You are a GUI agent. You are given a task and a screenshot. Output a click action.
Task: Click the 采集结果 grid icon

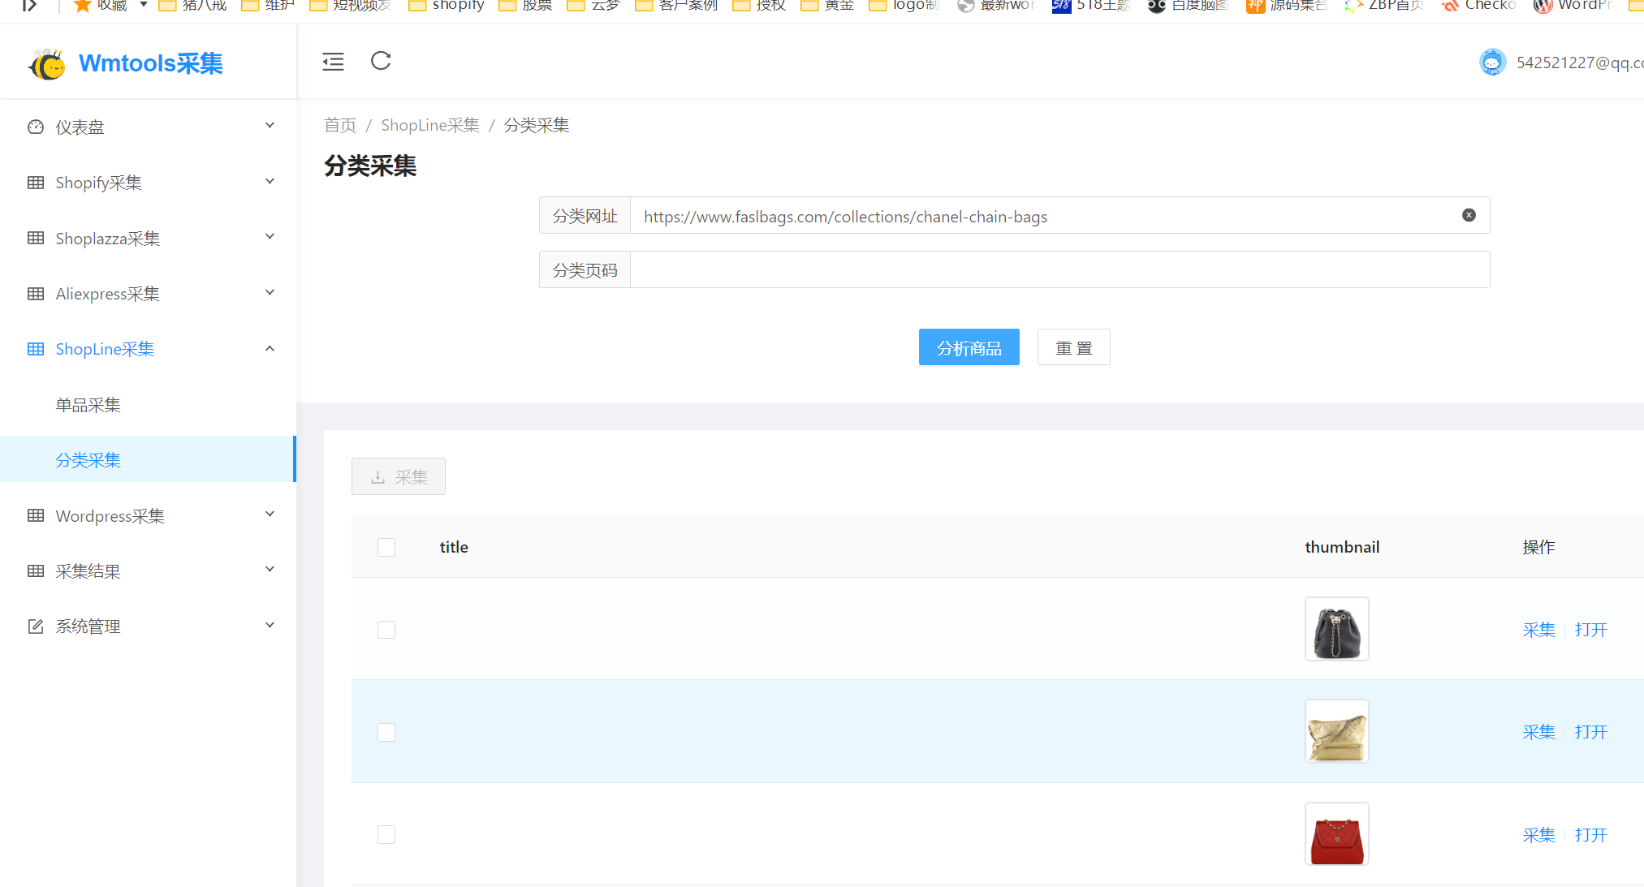point(35,571)
